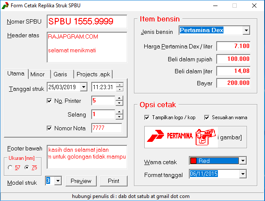Click the Preview button

click(81, 181)
